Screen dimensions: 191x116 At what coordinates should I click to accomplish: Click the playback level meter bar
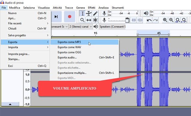point(172,13)
